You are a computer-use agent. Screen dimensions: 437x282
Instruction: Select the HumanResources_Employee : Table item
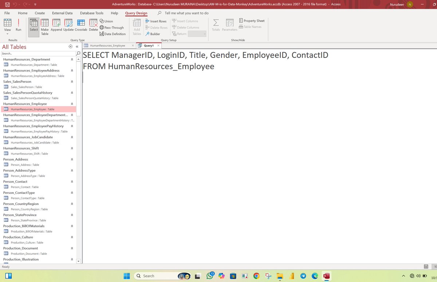pyautogui.click(x=38, y=109)
